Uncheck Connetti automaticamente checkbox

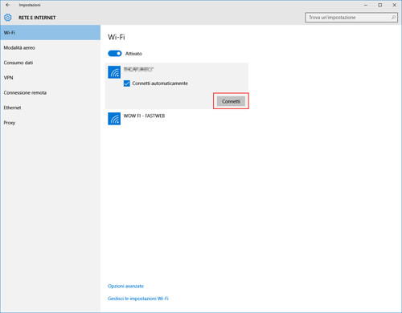click(127, 83)
